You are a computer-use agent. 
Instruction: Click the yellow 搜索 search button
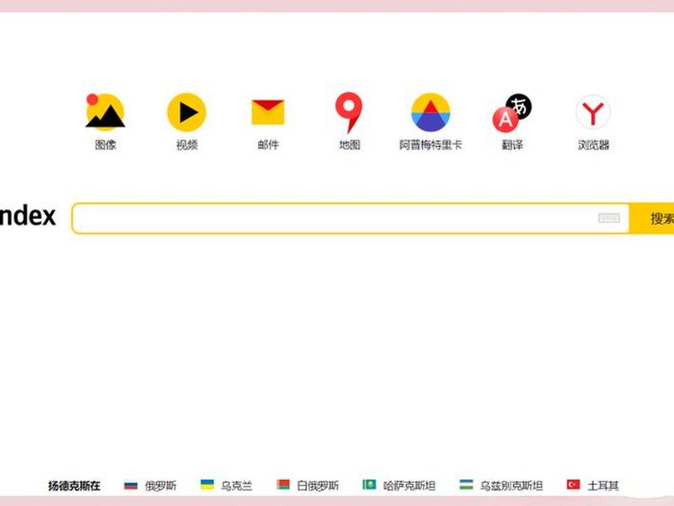[x=652, y=218]
